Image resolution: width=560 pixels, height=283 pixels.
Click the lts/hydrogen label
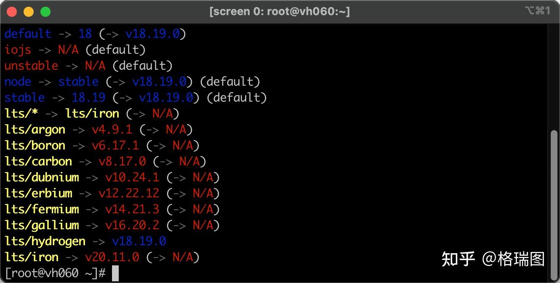(45, 241)
